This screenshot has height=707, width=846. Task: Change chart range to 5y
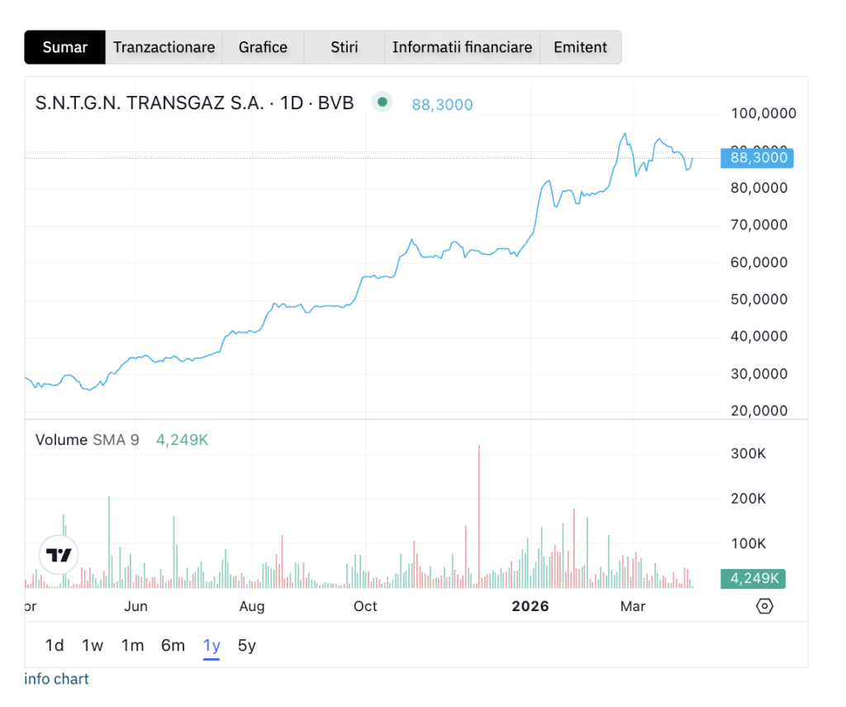tap(246, 646)
